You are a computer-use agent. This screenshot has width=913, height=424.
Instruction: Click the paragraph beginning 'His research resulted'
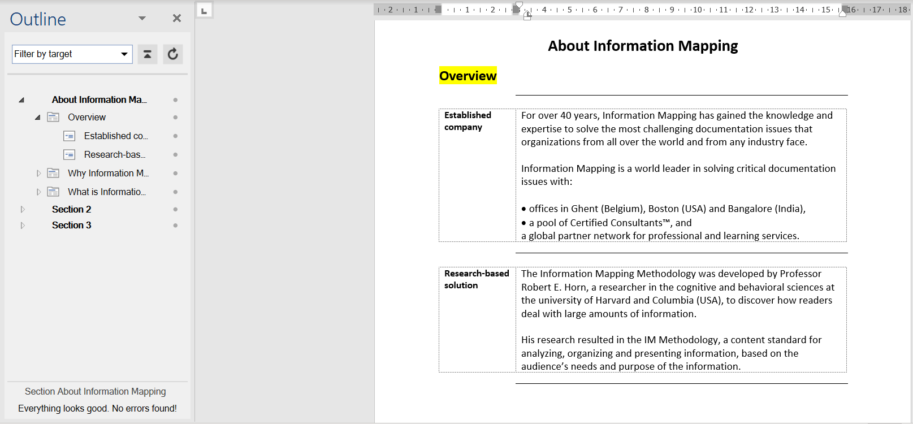coord(671,353)
